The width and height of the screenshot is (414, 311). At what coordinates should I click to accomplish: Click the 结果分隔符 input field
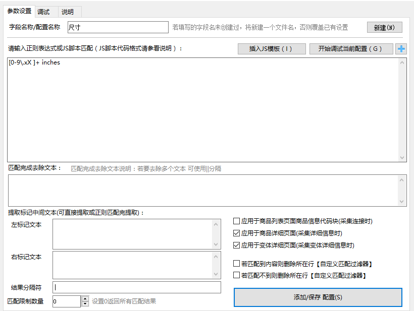pyautogui.click(x=137, y=287)
